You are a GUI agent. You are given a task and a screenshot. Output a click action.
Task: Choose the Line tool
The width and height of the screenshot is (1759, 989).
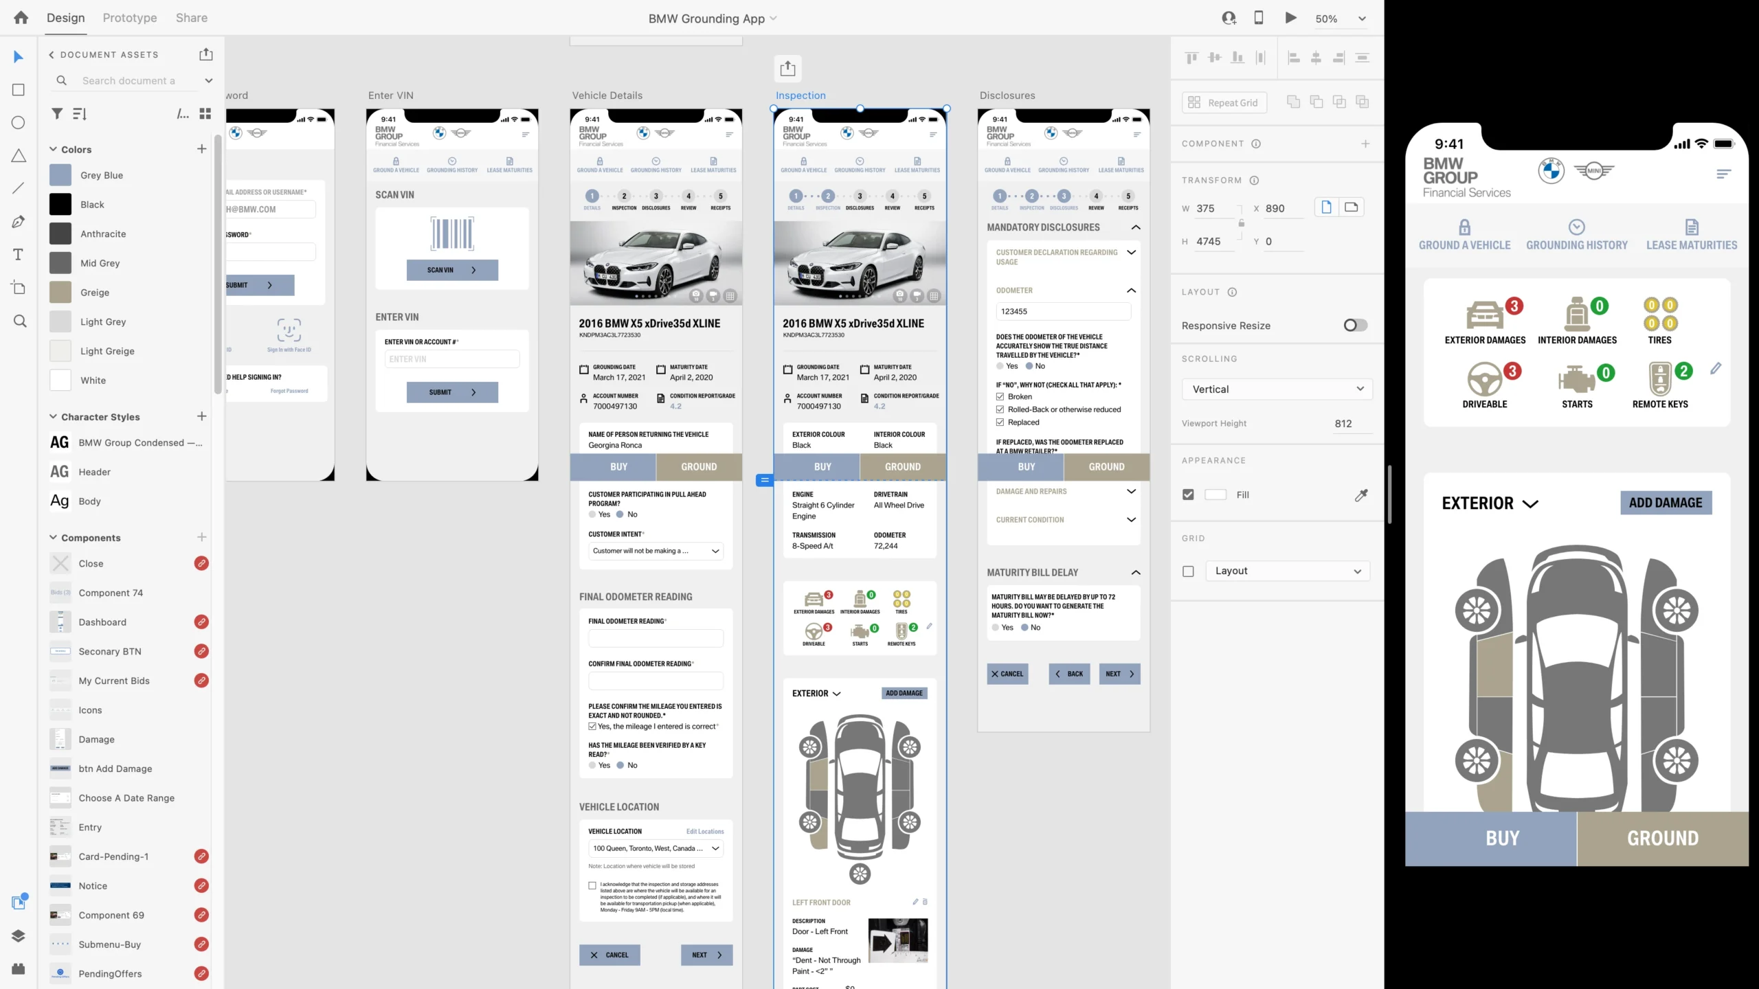(x=19, y=188)
